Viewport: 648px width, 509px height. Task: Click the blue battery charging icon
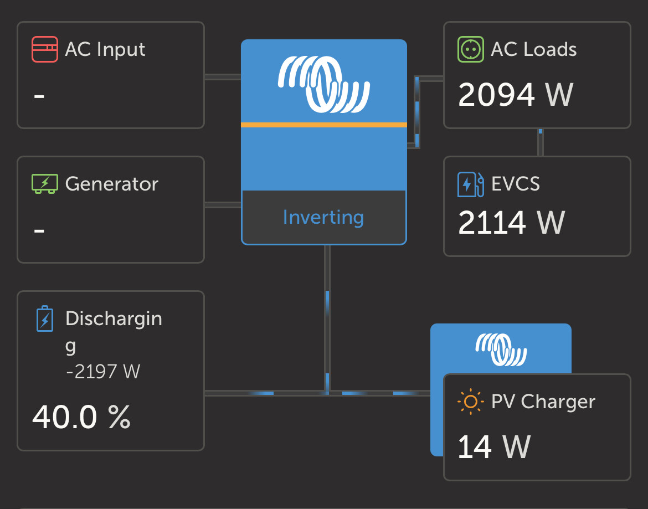pyautogui.click(x=45, y=318)
